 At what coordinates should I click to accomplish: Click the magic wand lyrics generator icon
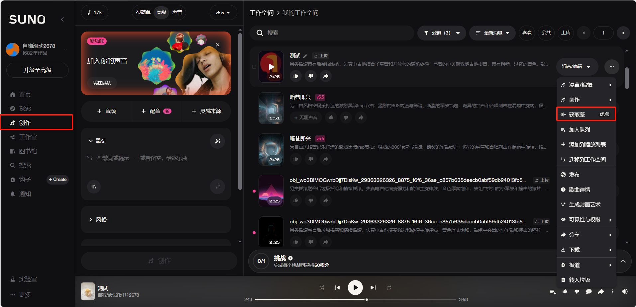(x=218, y=141)
